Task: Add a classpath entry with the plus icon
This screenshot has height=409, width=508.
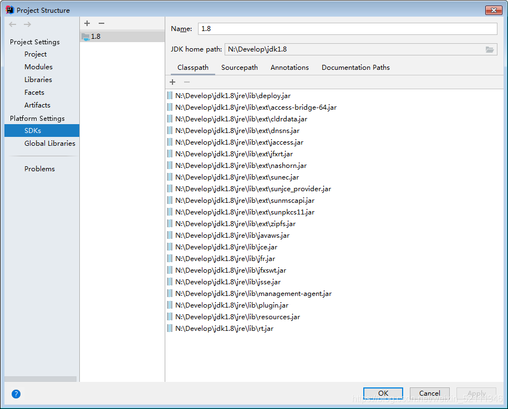Action: [172, 81]
